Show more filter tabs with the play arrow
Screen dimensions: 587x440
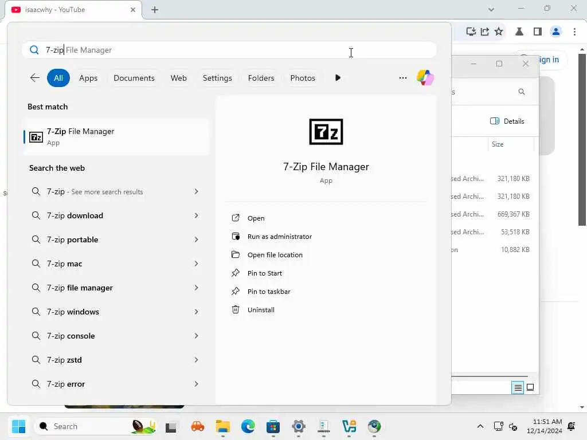pos(338,78)
